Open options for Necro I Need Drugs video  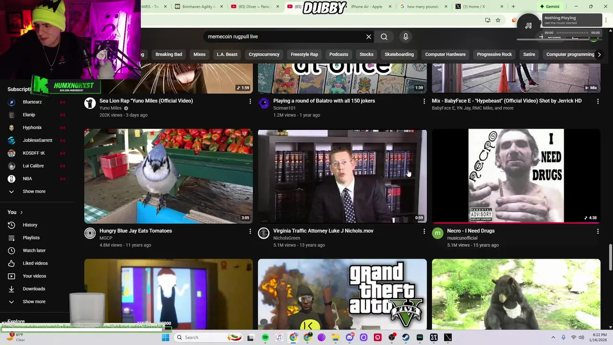point(598,231)
